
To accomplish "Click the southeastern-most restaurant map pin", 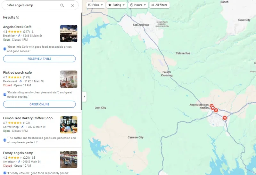I will 225,118.
